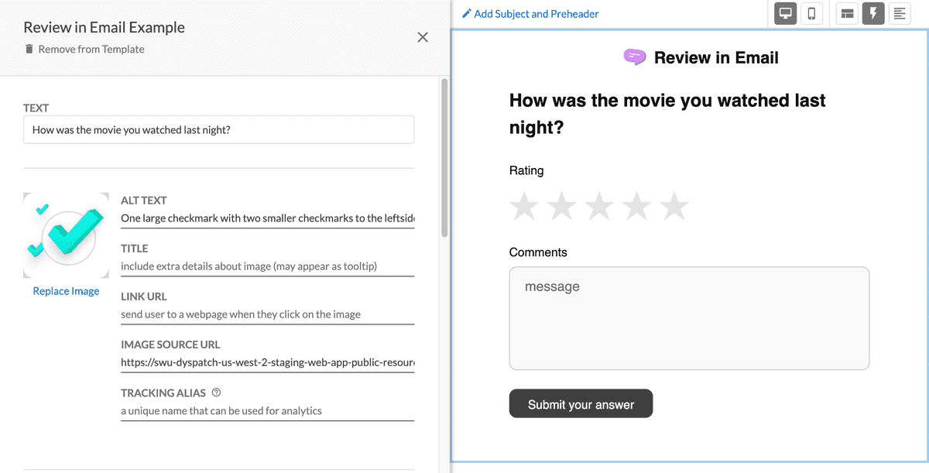
Task: Edit the TEXT input field
Action: coord(219,129)
